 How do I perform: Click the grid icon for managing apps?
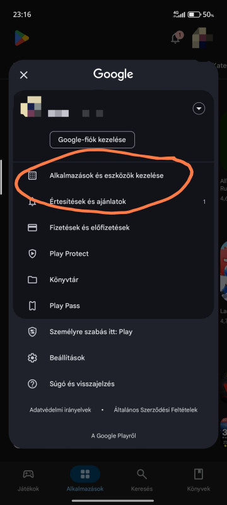32,175
